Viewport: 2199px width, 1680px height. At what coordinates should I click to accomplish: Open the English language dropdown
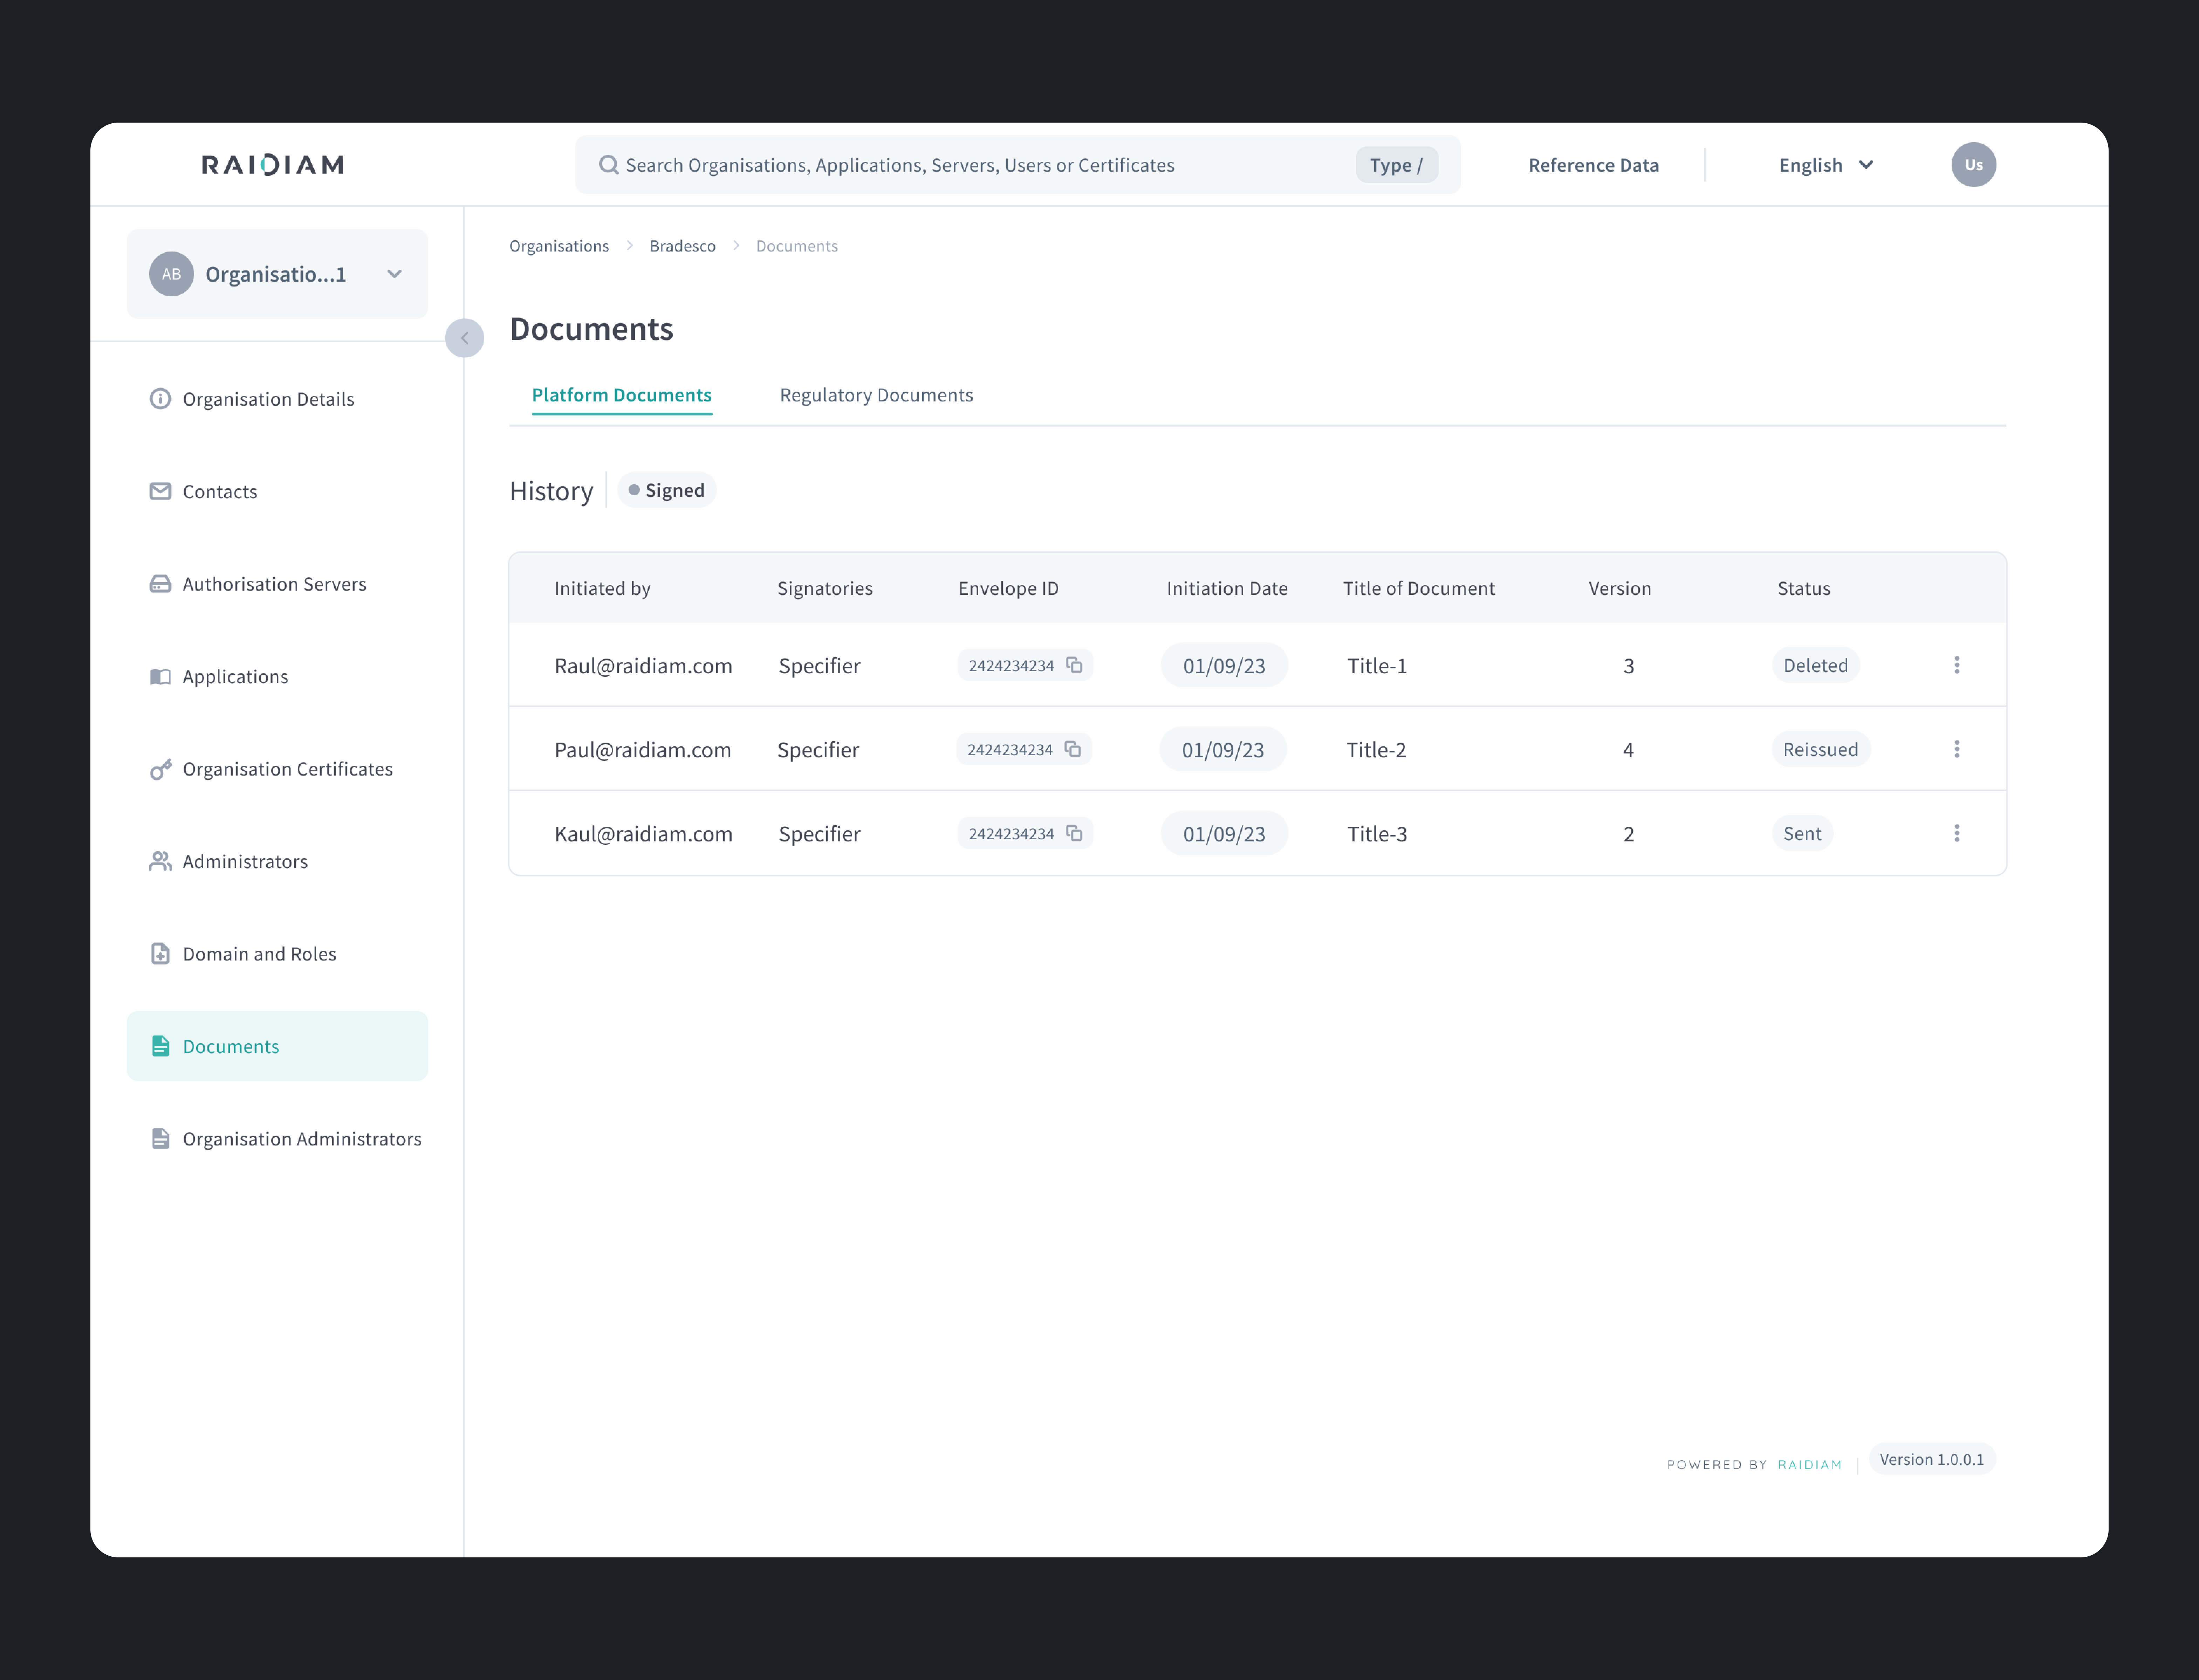point(1826,165)
